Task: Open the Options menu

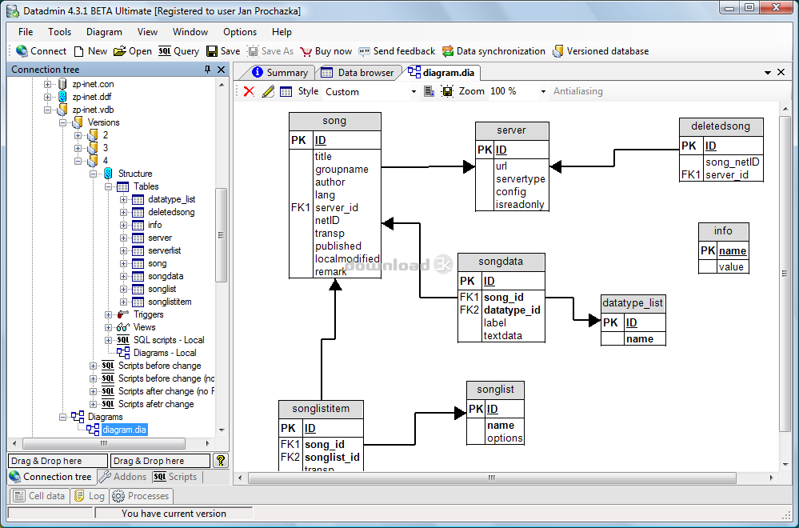Action: [x=239, y=31]
